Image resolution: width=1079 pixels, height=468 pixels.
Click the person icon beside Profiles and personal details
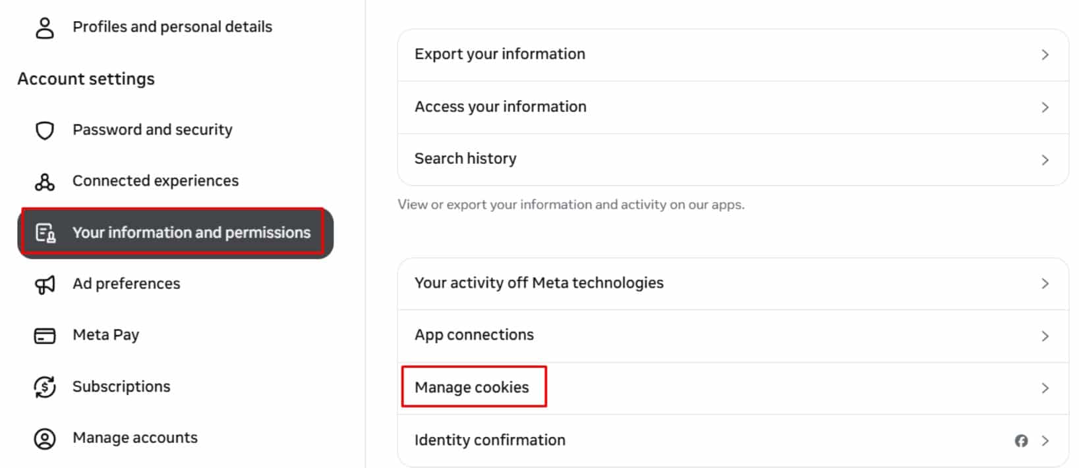(x=45, y=28)
